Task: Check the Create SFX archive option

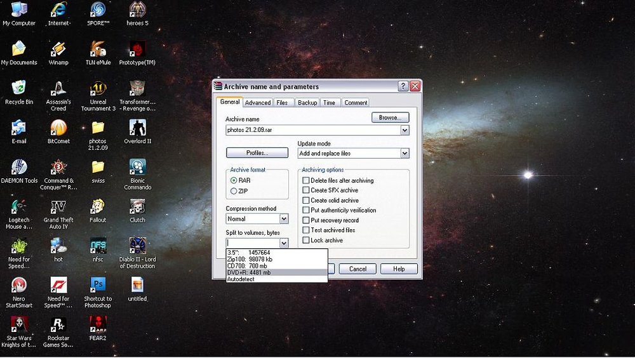Action: [x=306, y=190]
